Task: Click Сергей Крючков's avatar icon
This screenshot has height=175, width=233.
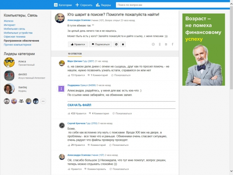Action: 61,125
